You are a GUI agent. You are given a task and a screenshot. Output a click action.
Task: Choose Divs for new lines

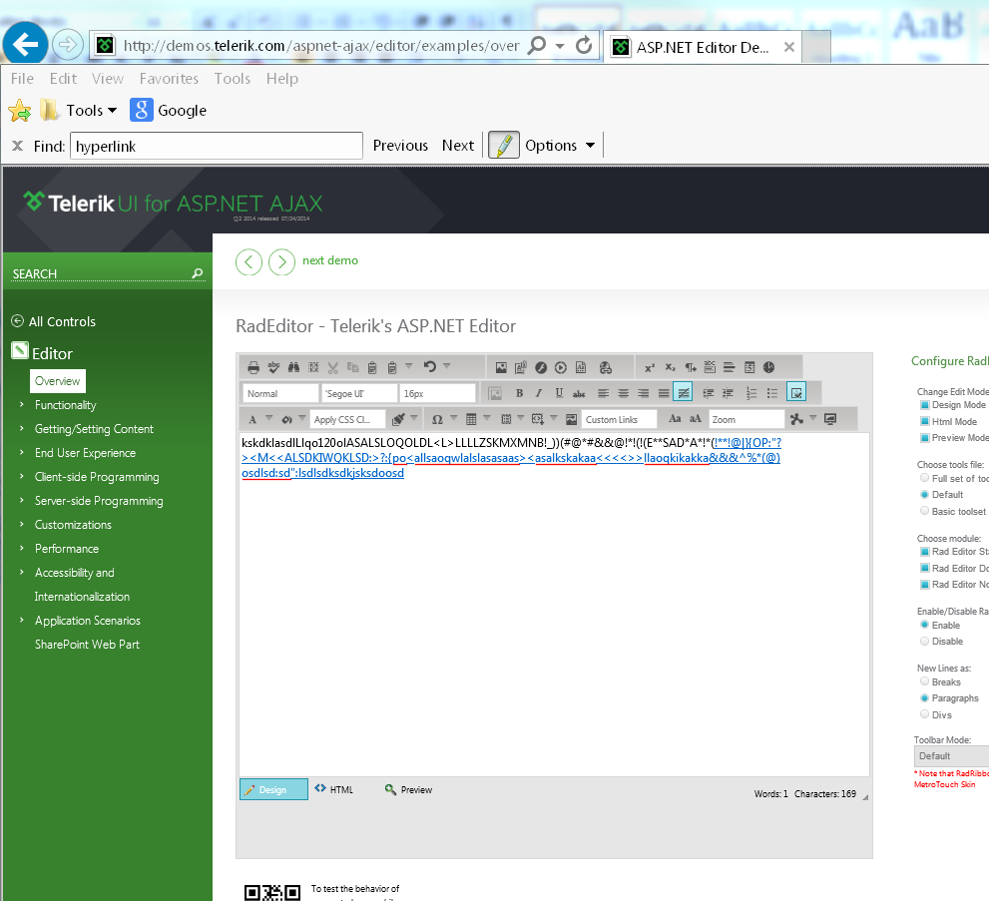pyautogui.click(x=925, y=714)
